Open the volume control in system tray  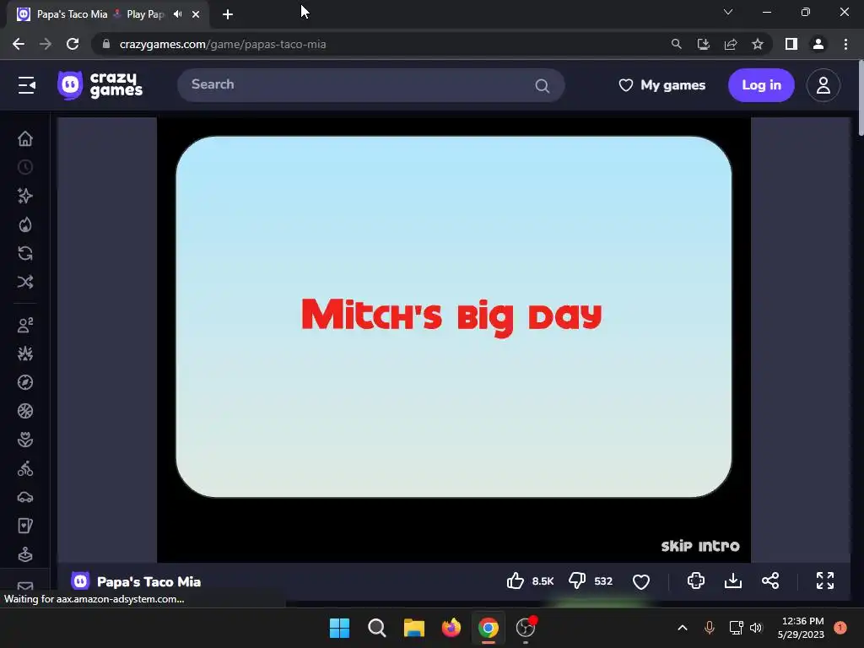756,628
